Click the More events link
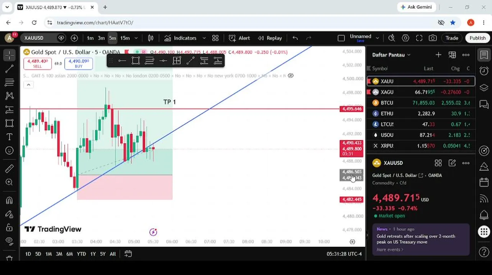Image resolution: width=492 pixels, height=275 pixels. click(x=390, y=249)
